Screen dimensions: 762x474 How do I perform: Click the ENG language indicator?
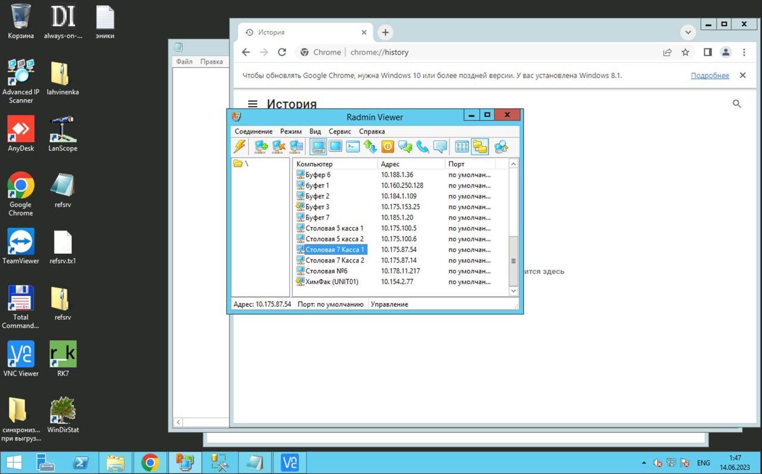pyautogui.click(x=704, y=463)
